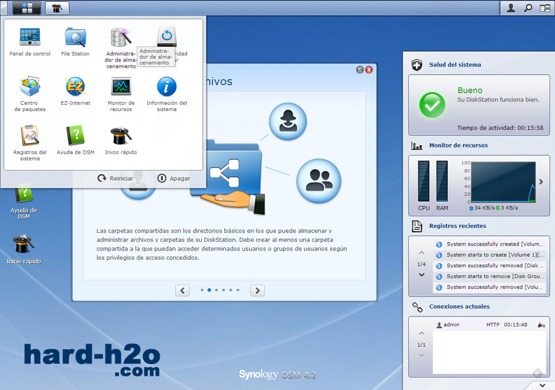555x390 pixels.
Task: Click the CPU usage bar
Action: pyautogui.click(x=424, y=181)
